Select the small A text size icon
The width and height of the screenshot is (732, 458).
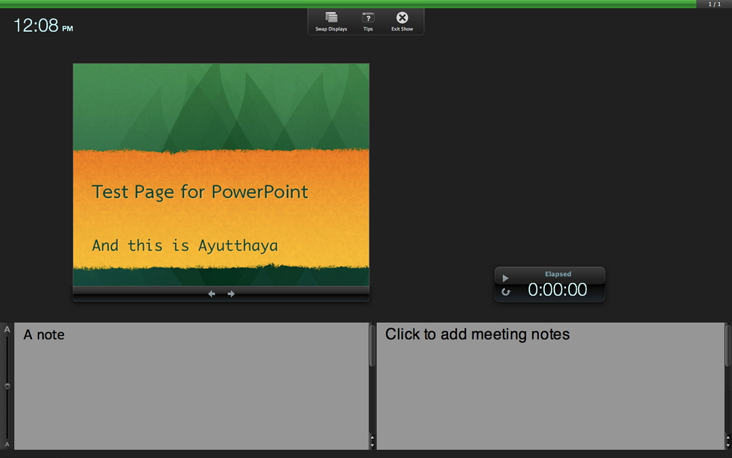coord(7,444)
